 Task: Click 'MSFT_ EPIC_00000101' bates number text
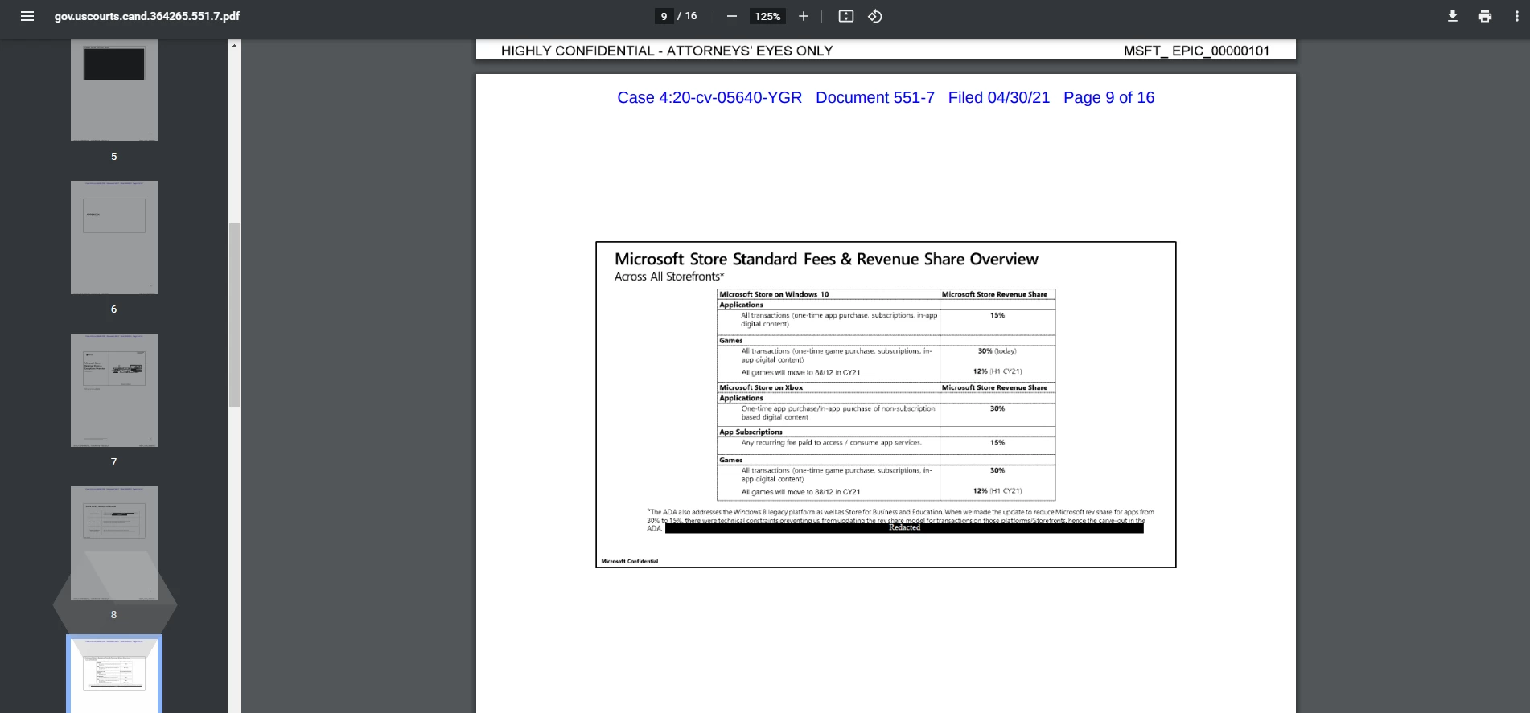pos(1196,51)
